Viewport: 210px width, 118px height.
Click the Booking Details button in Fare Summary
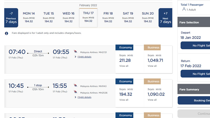coord(194,100)
